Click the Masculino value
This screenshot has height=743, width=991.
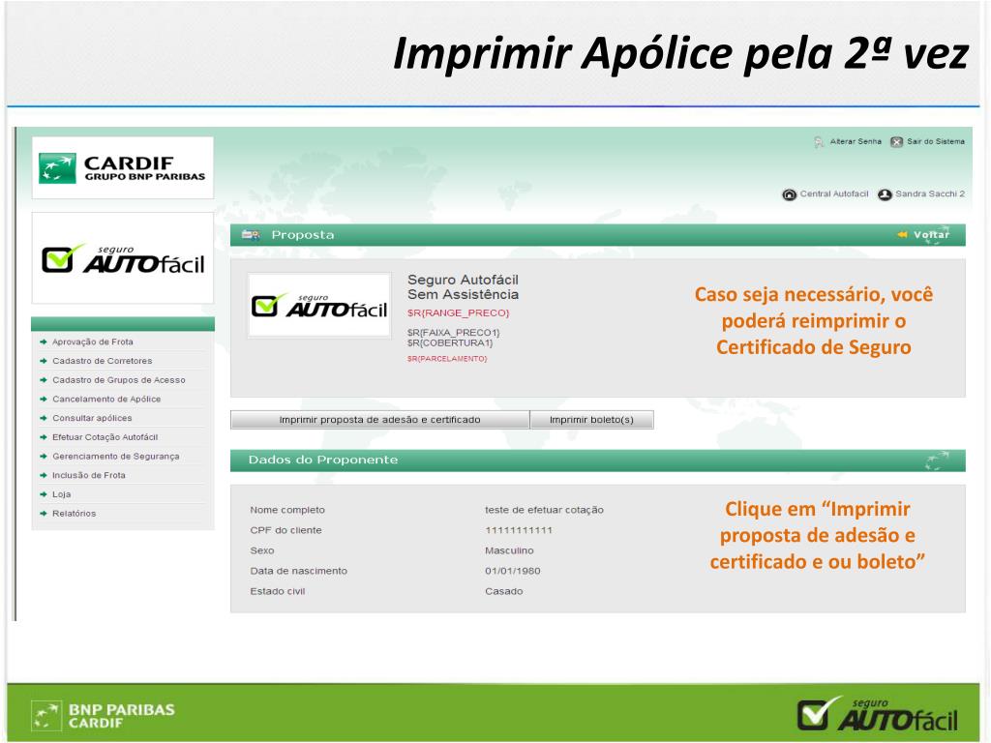coord(509,550)
